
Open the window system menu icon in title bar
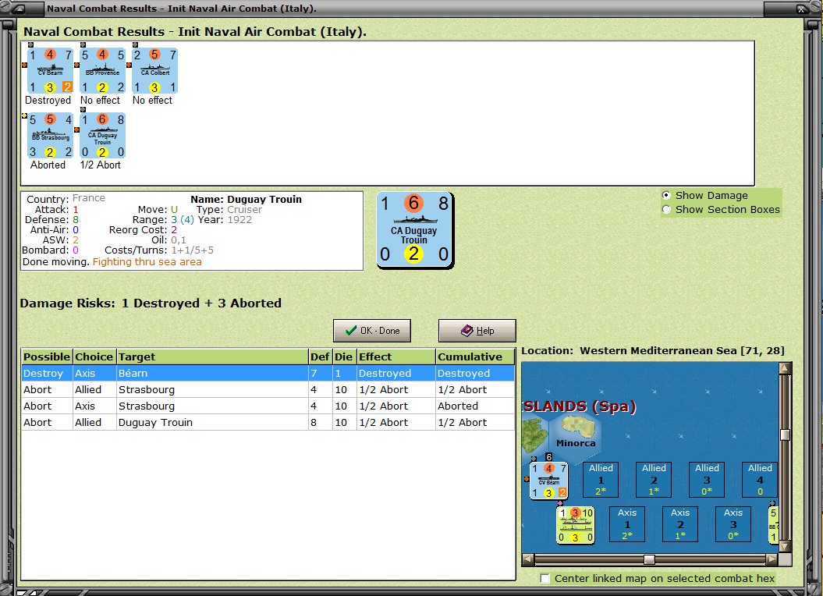(x=18, y=9)
